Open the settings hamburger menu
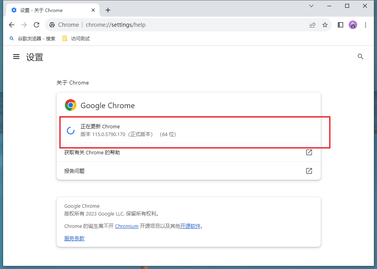Screen dimensions: 377x269 [x=16, y=57]
